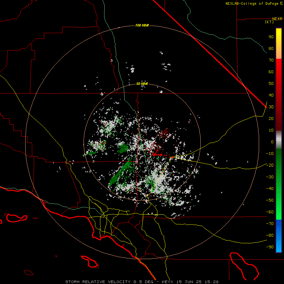Pick the green inbound segment of color bar
The height and width of the screenshot is (284, 284).
pyautogui.click(x=279, y=184)
